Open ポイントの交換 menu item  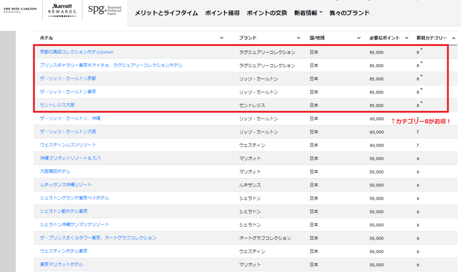267,13
